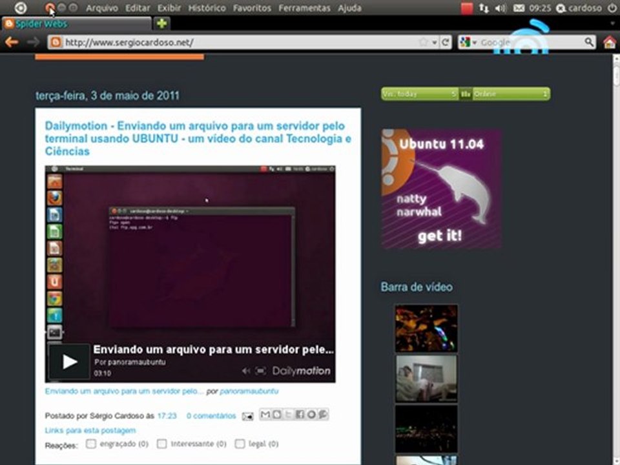Reload the page with the refresh icon

click(x=446, y=42)
